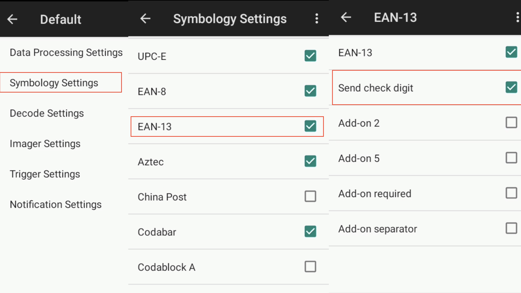
Task: Go back from the Default screen
Action: coord(12,19)
